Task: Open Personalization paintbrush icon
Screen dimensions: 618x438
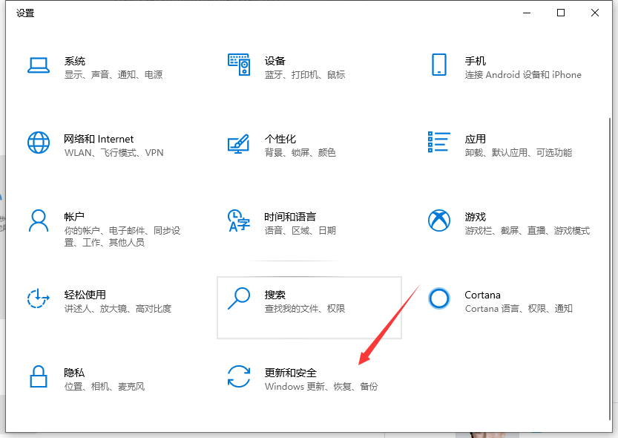Action: point(239,143)
